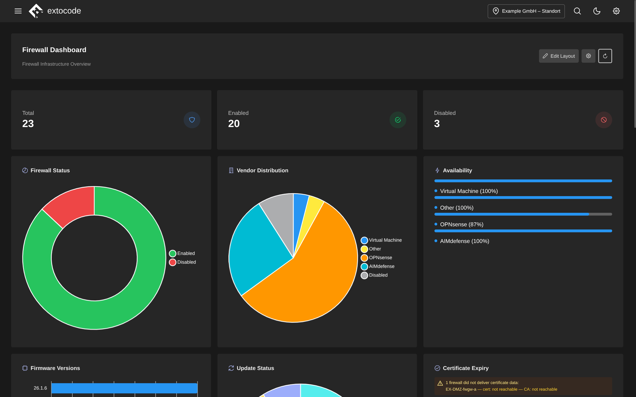The height and width of the screenshot is (397, 636).
Task: Toggle dark mode moon icon
Action: (597, 11)
